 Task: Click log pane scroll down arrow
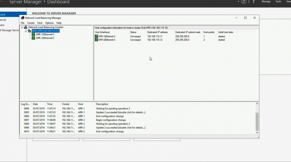pos(257,132)
